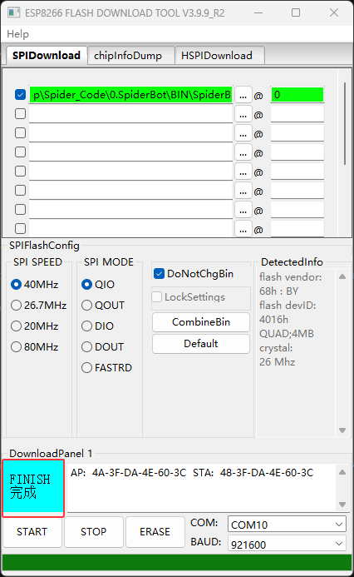Click browse button on third file row

click(243, 133)
